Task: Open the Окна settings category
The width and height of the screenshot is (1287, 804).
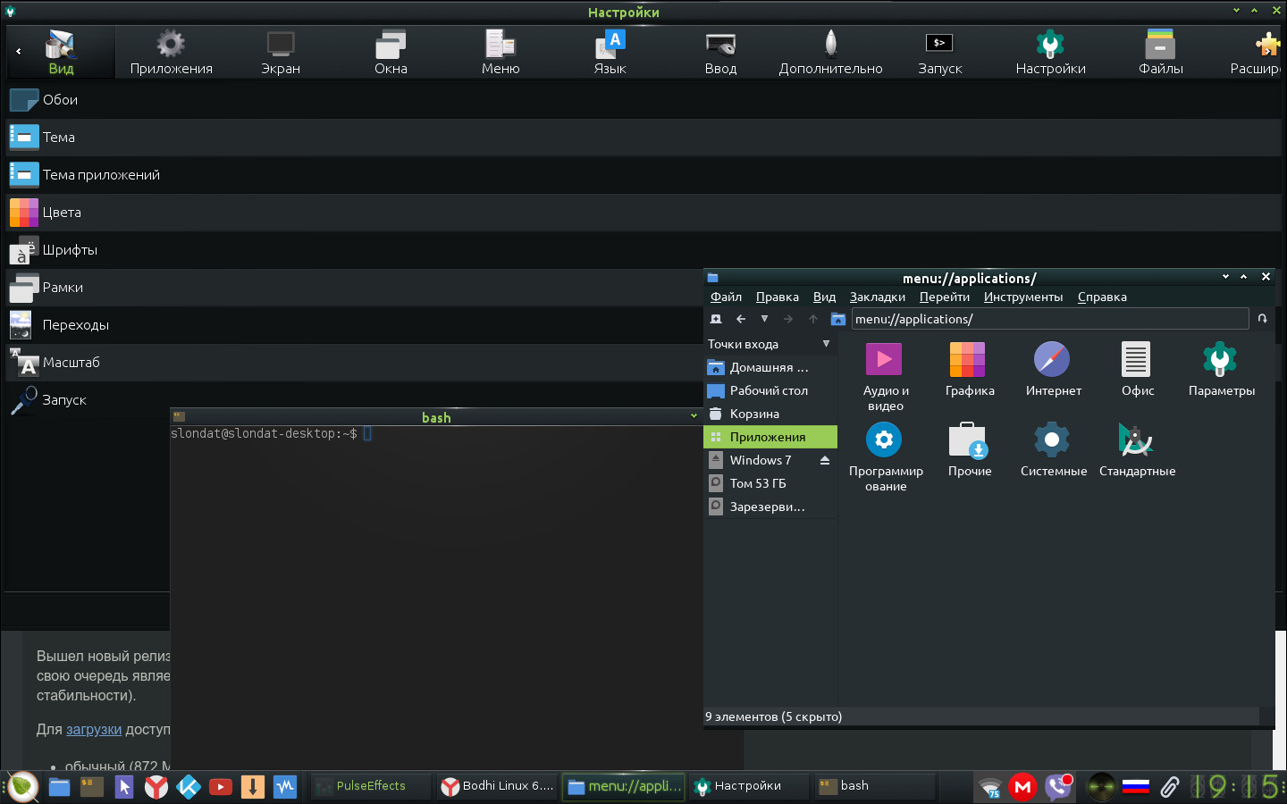Action: [391, 52]
